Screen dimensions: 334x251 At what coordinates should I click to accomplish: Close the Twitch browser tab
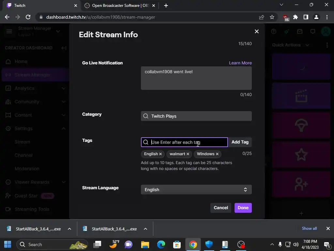[76, 6]
